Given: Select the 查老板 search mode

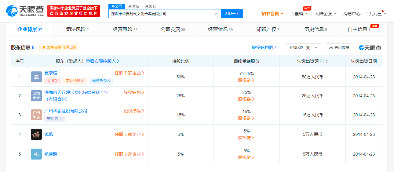Looking at the screenshot, I should pos(133,6).
